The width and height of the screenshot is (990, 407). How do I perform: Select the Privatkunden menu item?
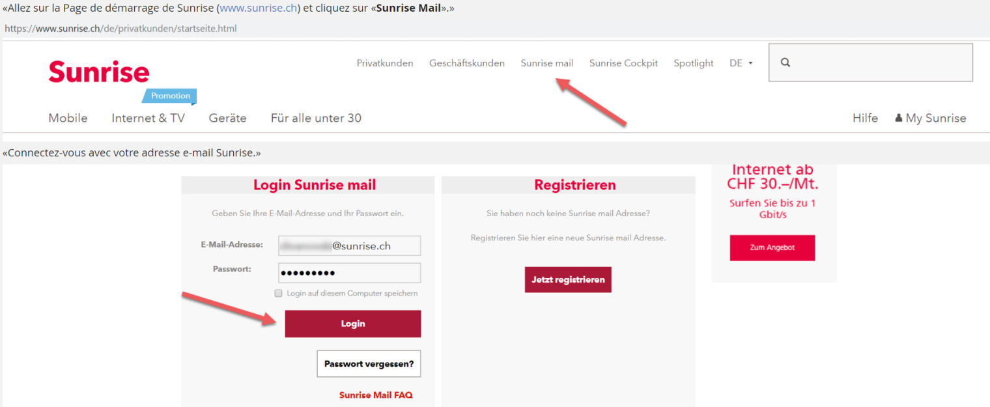coord(384,63)
